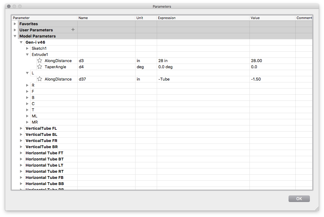Toggle the favorite star for AlongDistance d3
The height and width of the screenshot is (217, 324).
point(39,61)
